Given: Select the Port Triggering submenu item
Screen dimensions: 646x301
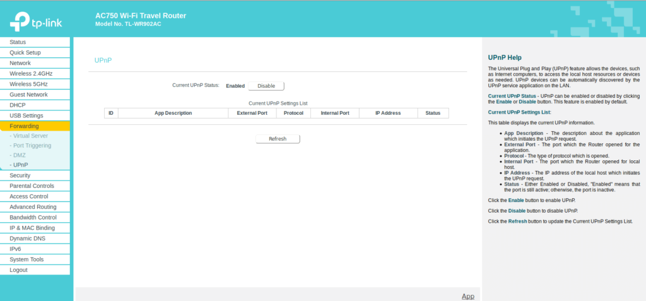Looking at the screenshot, I should coord(32,145).
